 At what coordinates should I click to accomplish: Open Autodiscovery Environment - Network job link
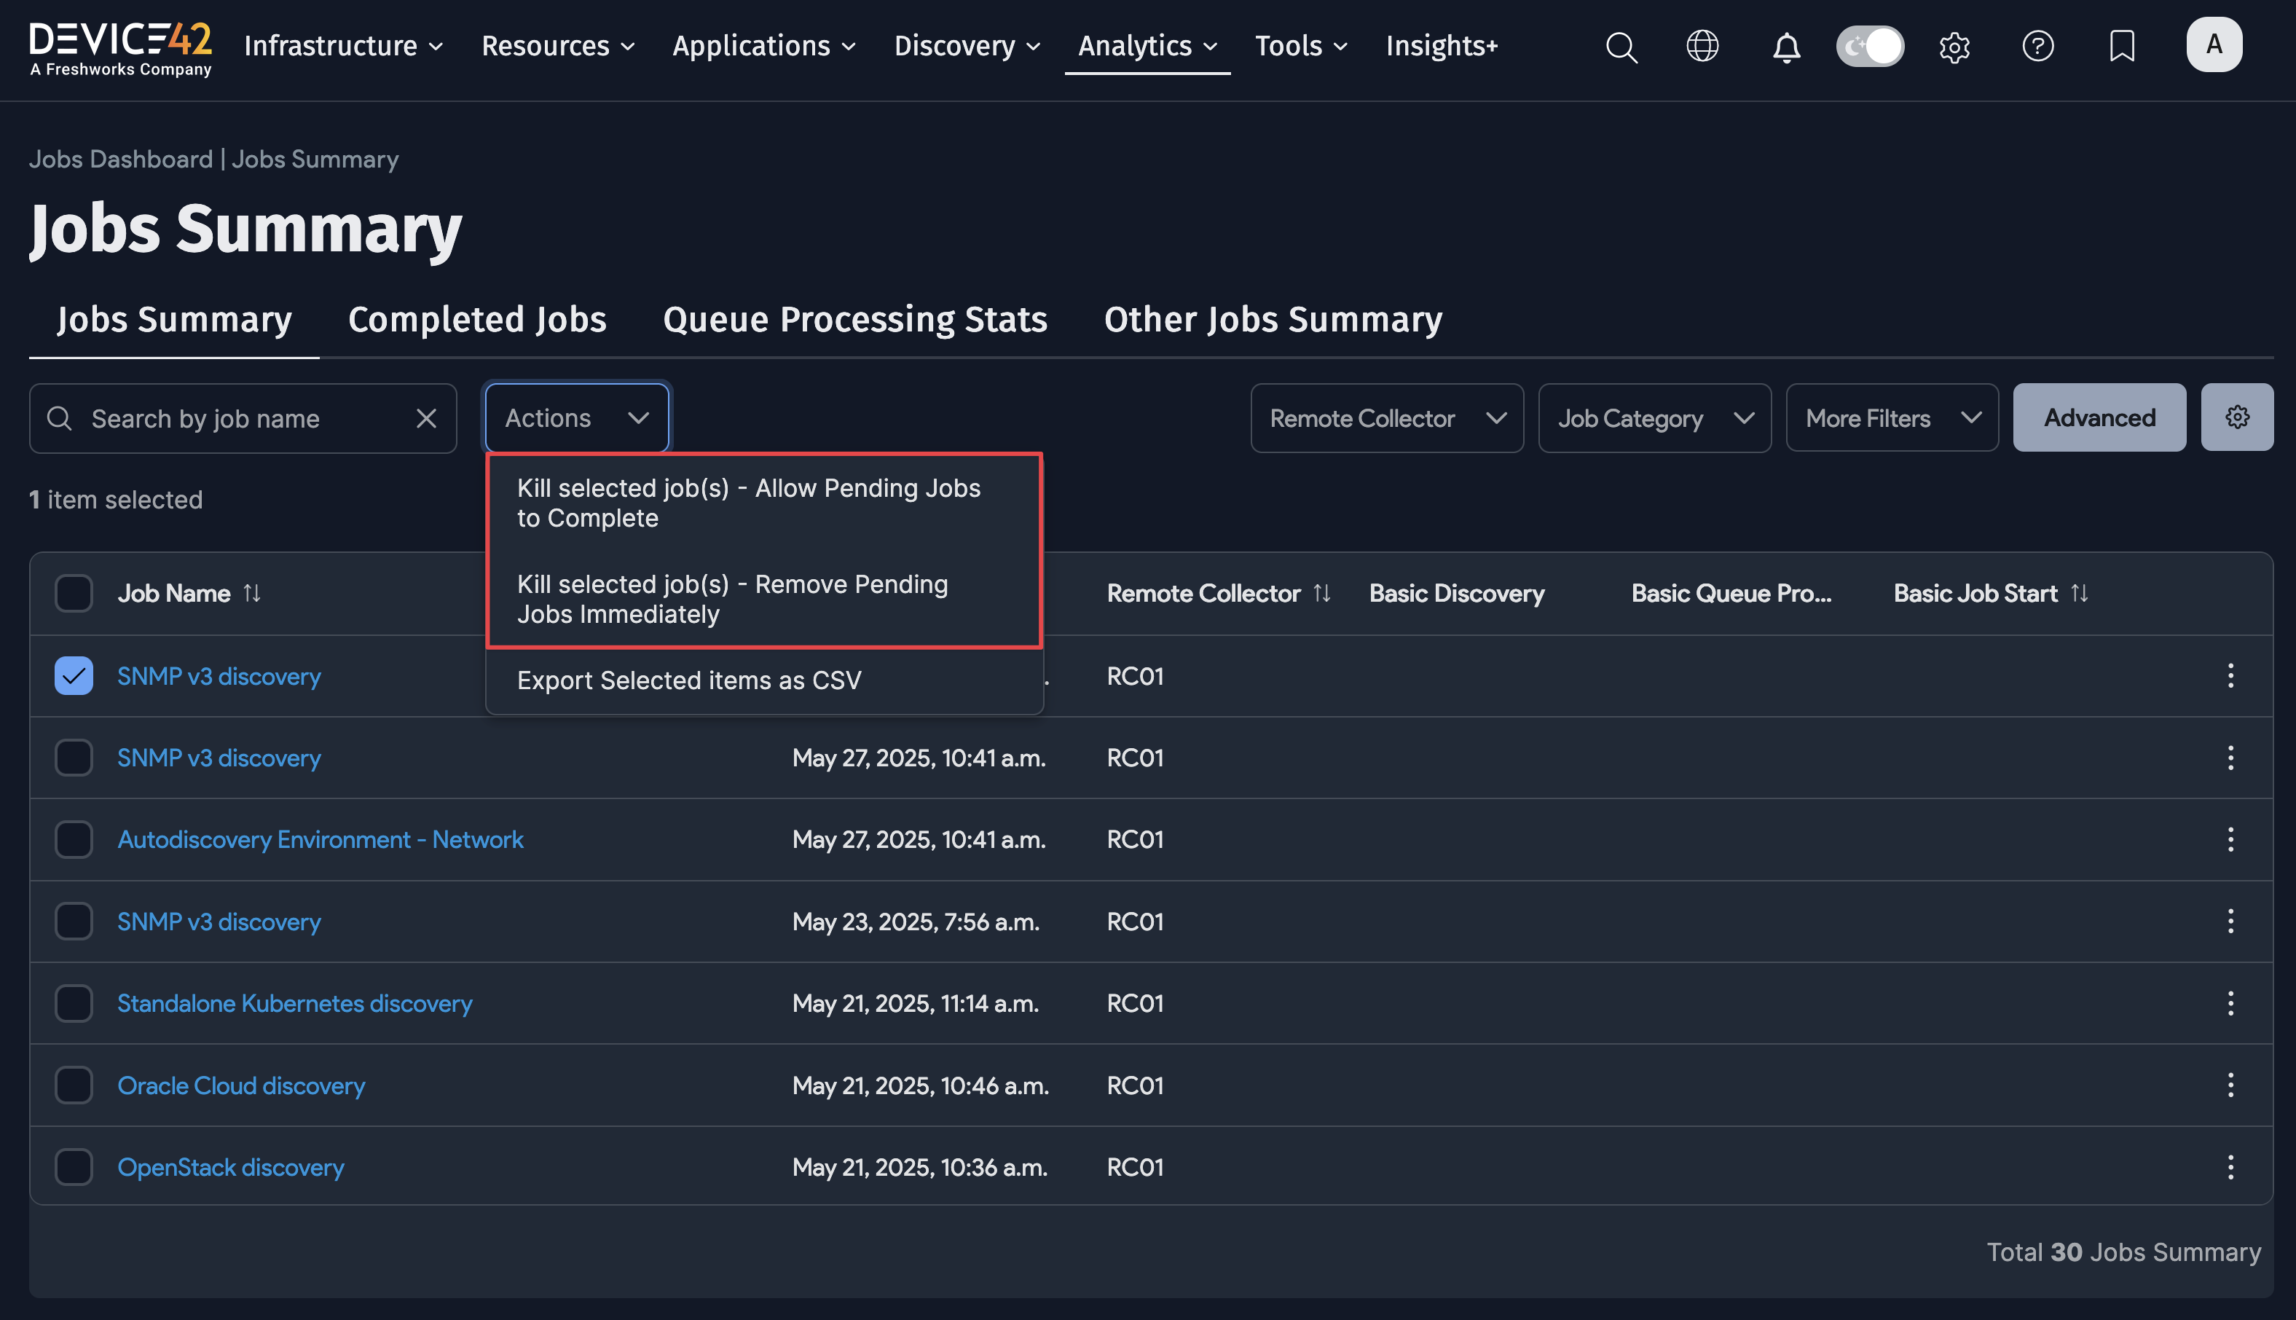coord(320,839)
